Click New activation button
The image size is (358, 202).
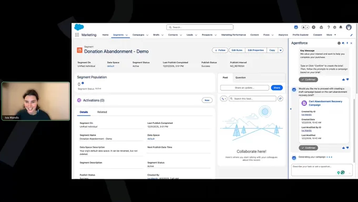(x=207, y=100)
